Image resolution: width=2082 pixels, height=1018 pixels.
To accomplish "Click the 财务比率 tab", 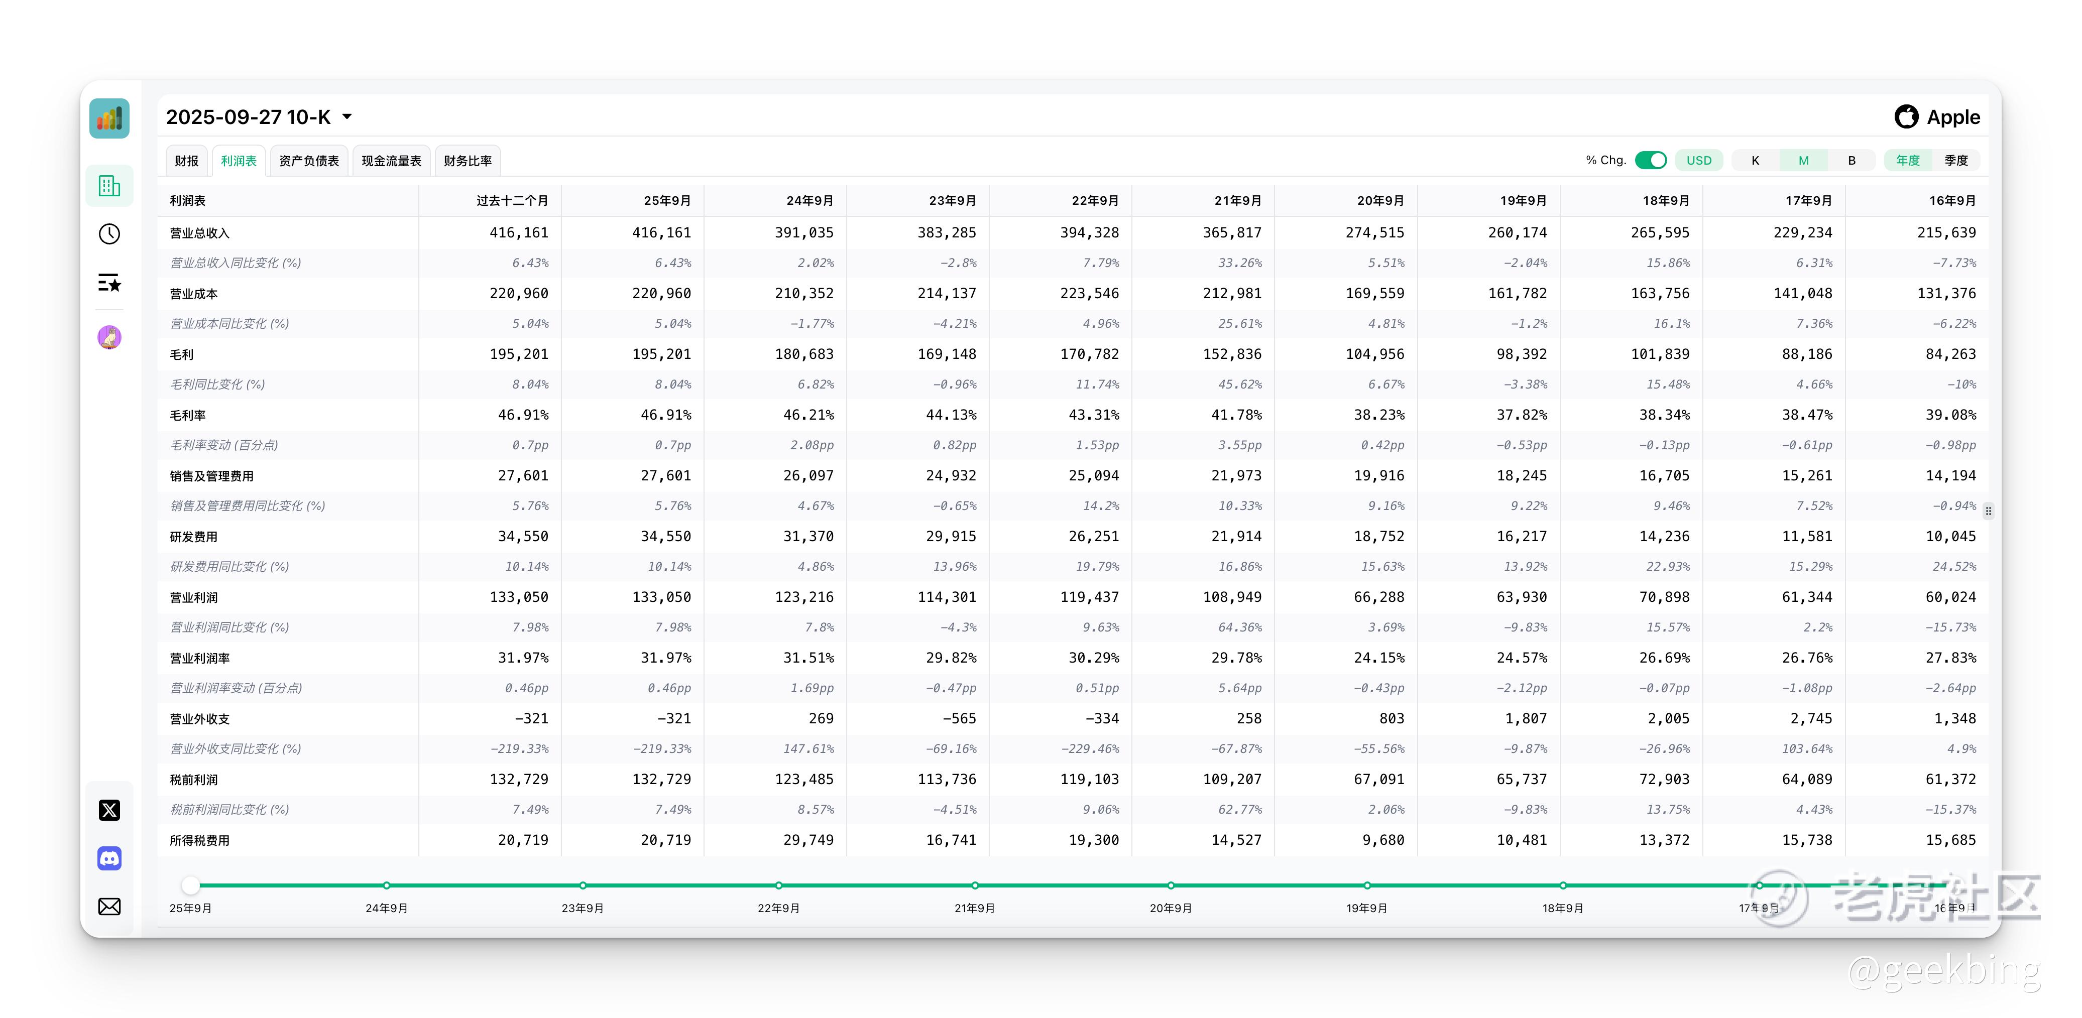I will tap(467, 161).
